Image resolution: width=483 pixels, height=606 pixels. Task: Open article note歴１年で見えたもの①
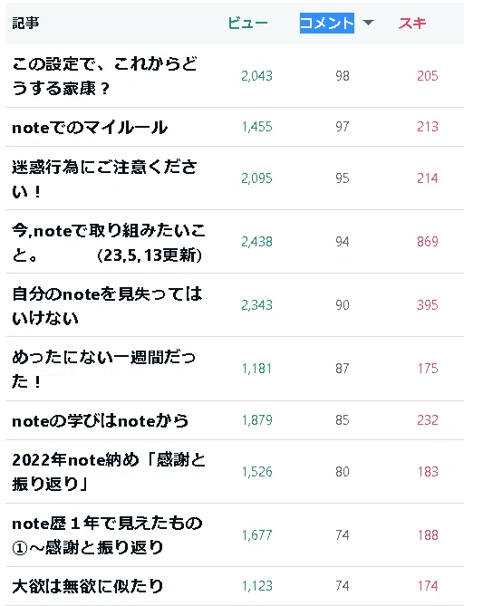107,534
